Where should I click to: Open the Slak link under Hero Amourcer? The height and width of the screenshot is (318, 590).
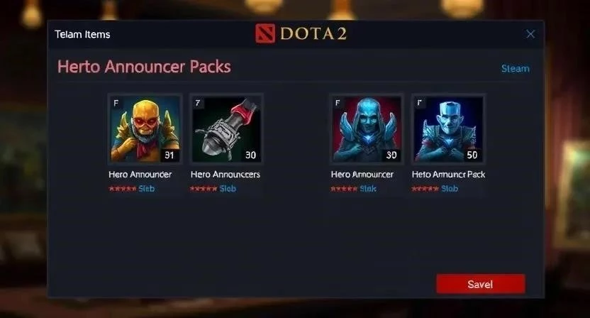tap(368, 188)
